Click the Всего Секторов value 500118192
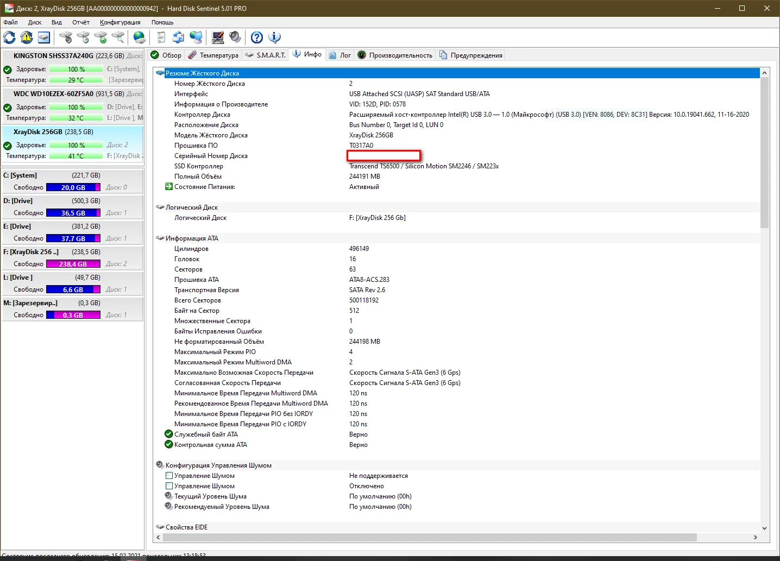The image size is (780, 561). 364,300
